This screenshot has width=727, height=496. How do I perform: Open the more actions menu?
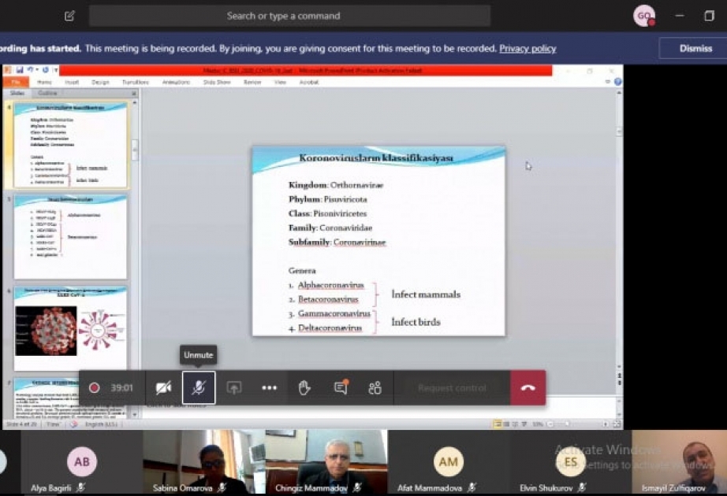270,387
